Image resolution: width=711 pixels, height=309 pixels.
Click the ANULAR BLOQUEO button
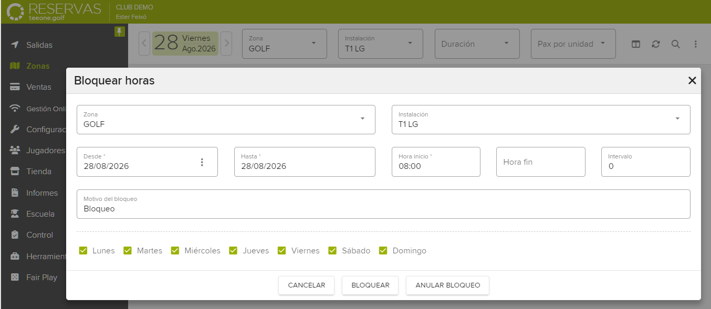(x=447, y=285)
